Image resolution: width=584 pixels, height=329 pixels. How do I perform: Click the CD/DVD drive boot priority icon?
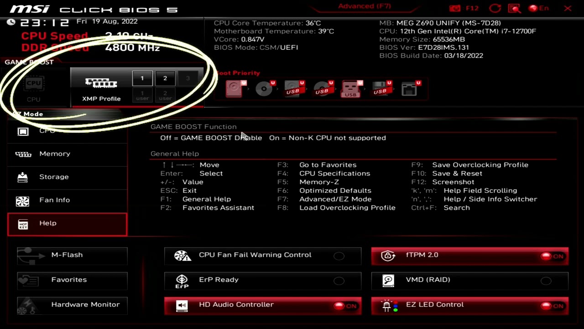(x=265, y=89)
